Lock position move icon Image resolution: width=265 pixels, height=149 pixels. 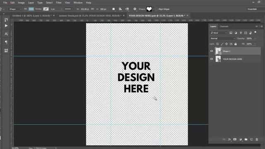pos(226,44)
